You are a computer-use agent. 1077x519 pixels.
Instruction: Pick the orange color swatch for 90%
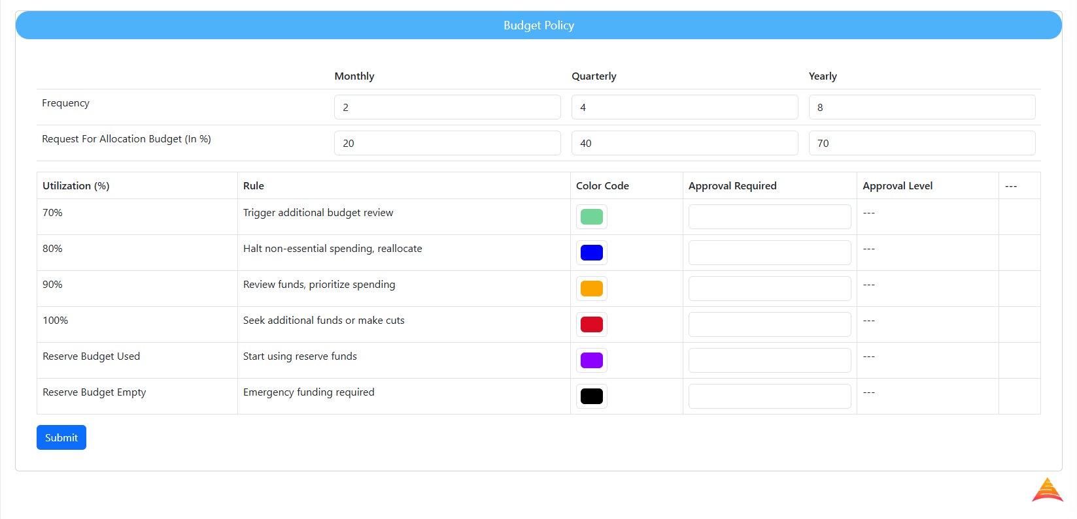point(591,289)
